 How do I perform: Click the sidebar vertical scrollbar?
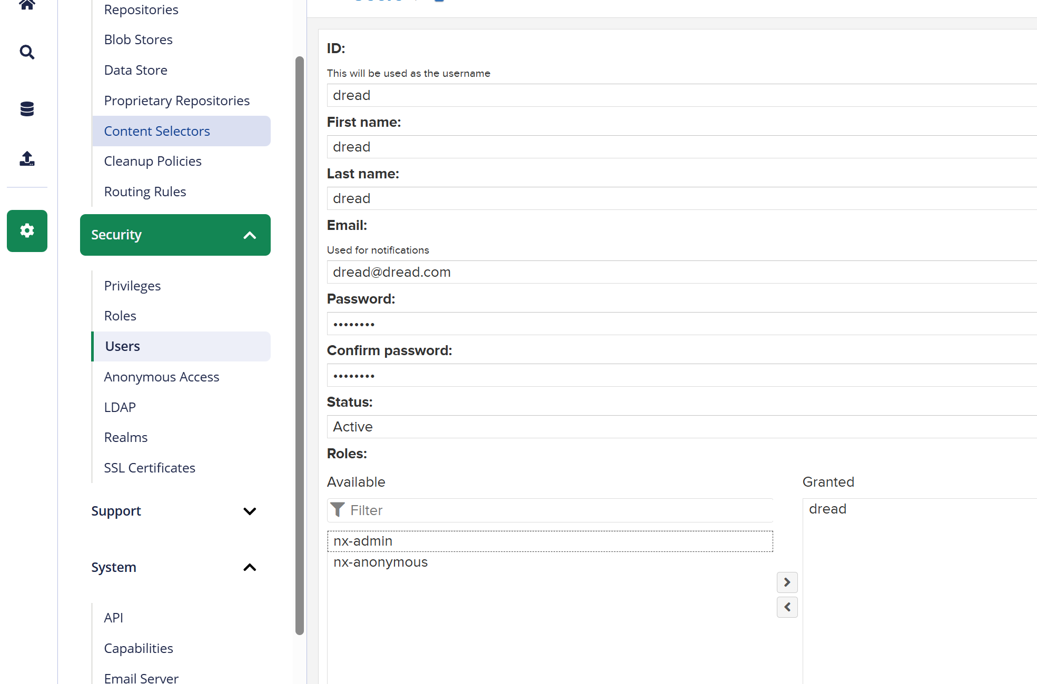[x=300, y=345]
